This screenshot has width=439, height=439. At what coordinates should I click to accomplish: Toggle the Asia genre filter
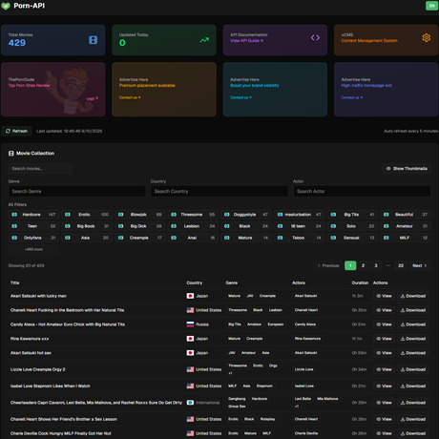click(x=87, y=238)
